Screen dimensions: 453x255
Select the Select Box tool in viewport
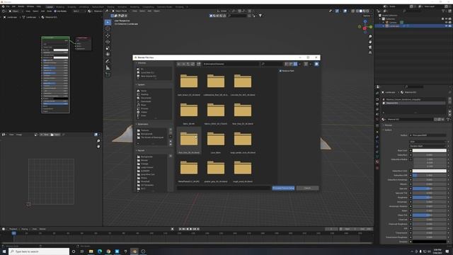[x=108, y=22]
